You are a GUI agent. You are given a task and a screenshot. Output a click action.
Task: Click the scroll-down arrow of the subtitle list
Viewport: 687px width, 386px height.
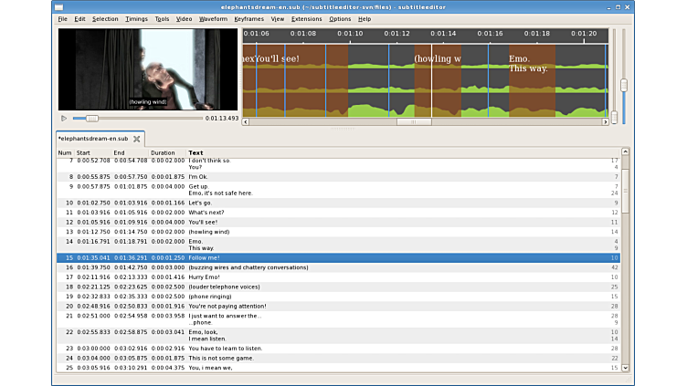[x=626, y=368]
